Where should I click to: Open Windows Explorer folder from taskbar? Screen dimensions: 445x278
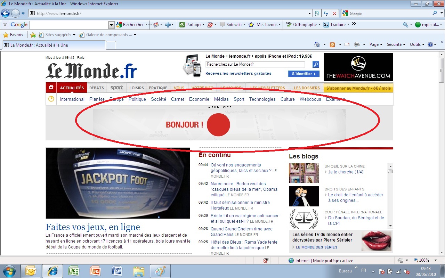(139, 271)
